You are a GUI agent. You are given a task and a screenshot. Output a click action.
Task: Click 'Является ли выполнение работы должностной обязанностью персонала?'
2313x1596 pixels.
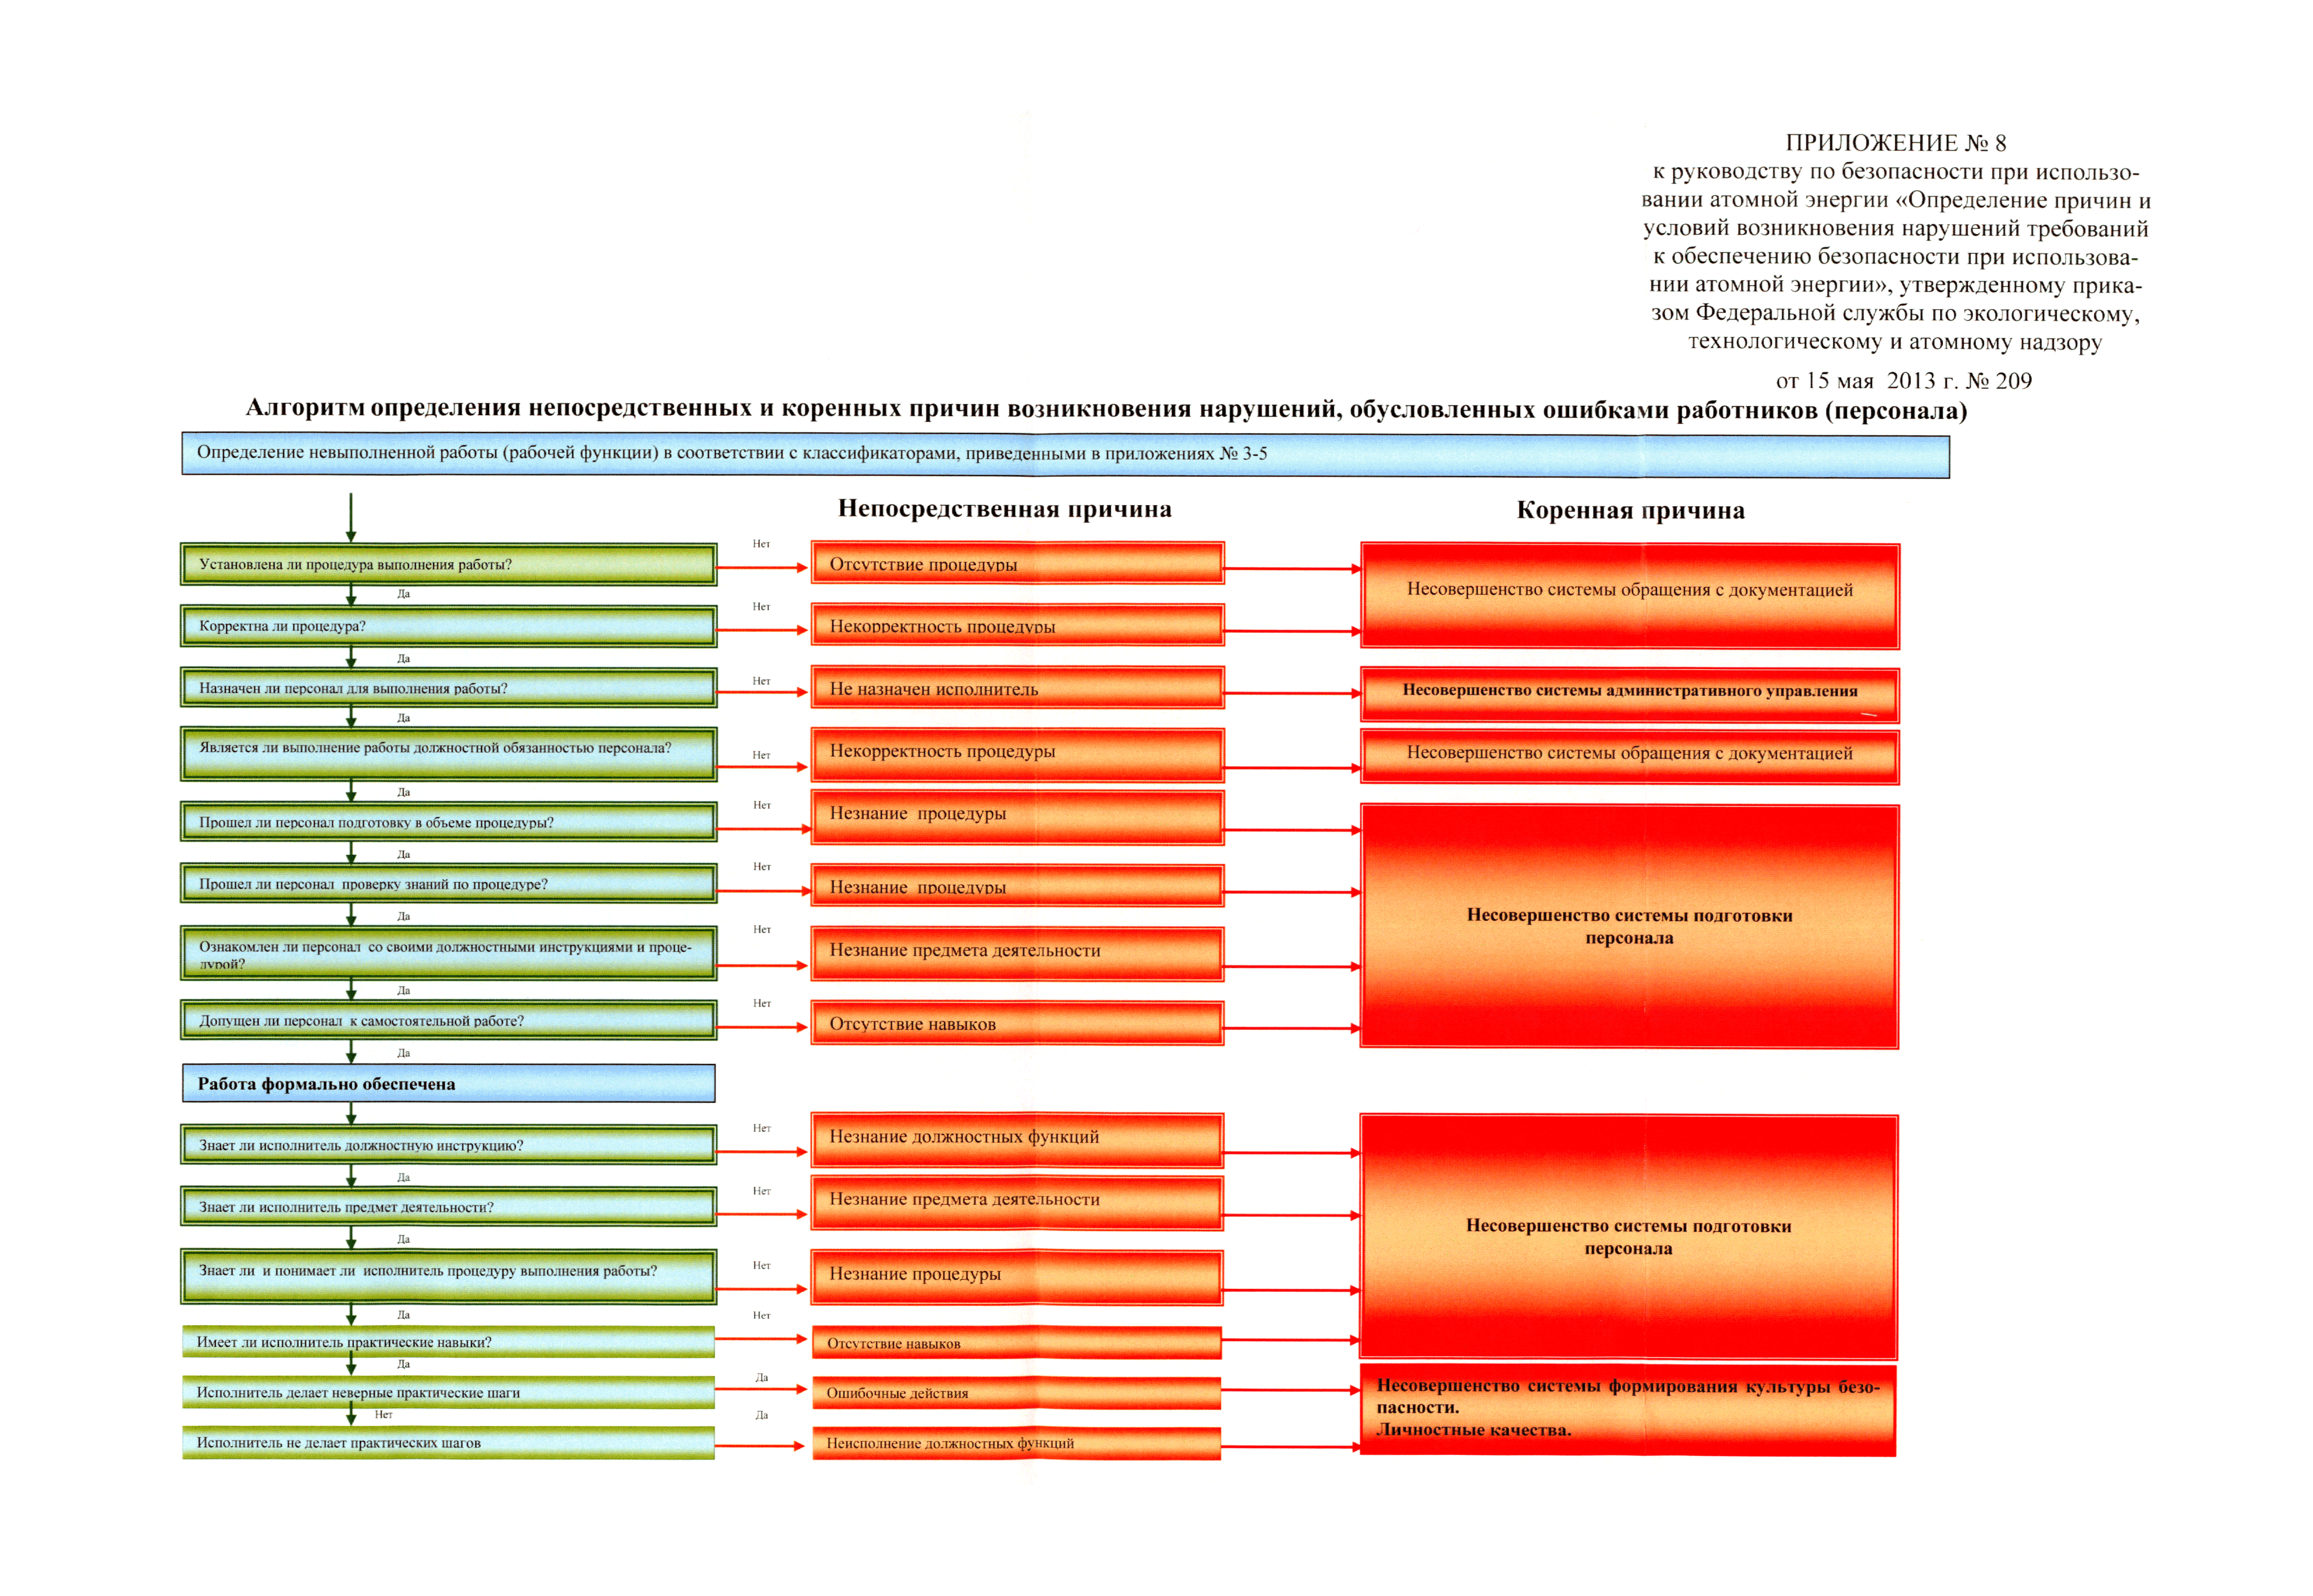(448, 754)
